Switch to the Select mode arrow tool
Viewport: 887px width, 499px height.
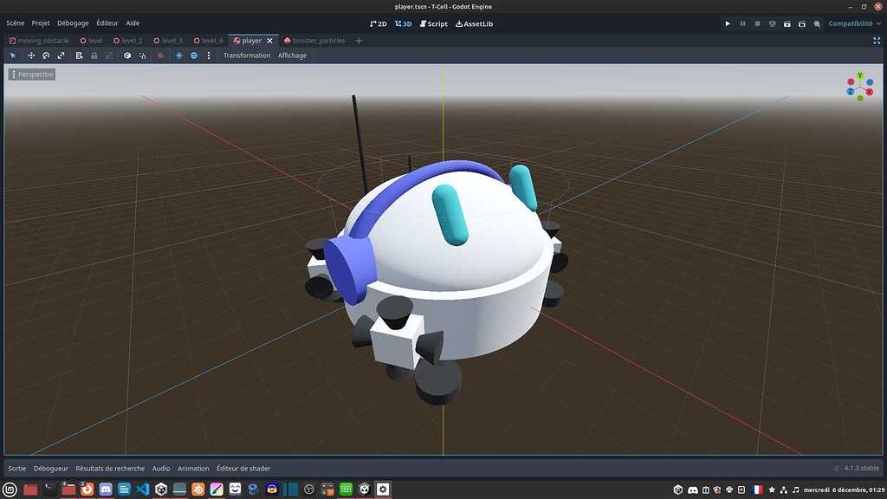coord(12,55)
